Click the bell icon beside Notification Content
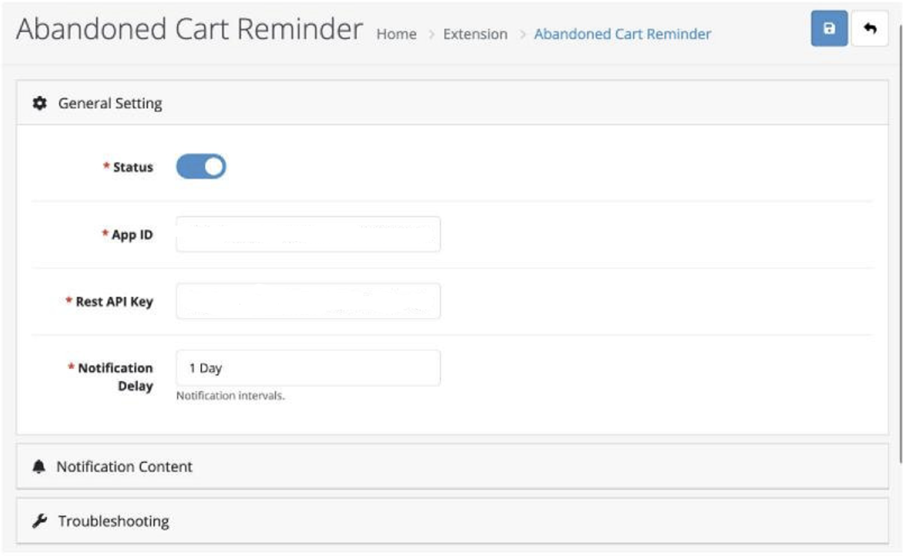Image resolution: width=905 pixels, height=556 pixels. click(39, 466)
